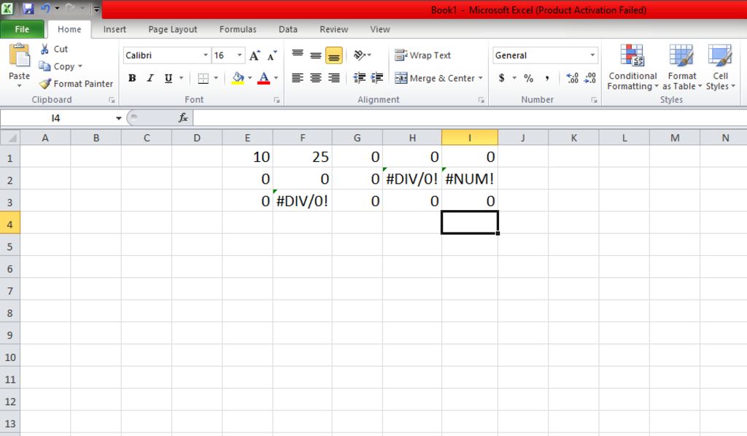Apply Accounting dollar number format

[501, 78]
